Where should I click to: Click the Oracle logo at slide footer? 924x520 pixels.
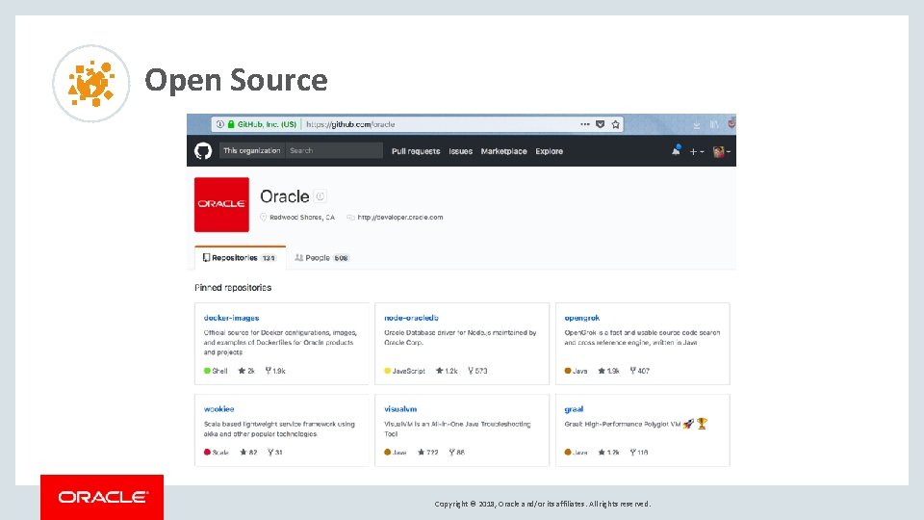pyautogui.click(x=102, y=497)
